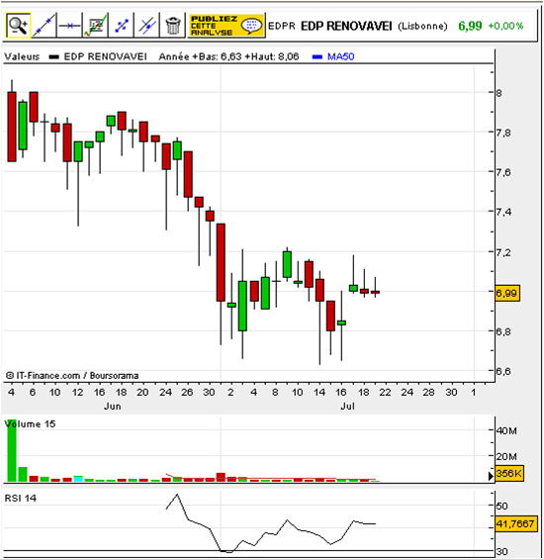
Task: Open the chart indicators tool
Action: pos(96,26)
